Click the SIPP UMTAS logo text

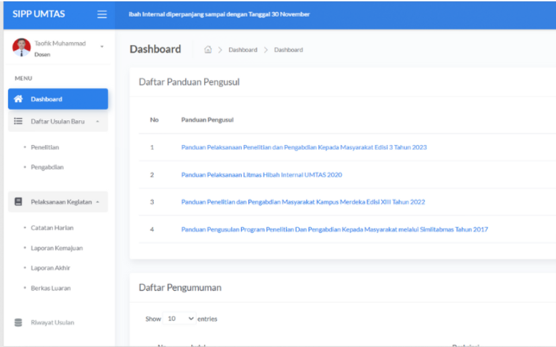(39, 14)
